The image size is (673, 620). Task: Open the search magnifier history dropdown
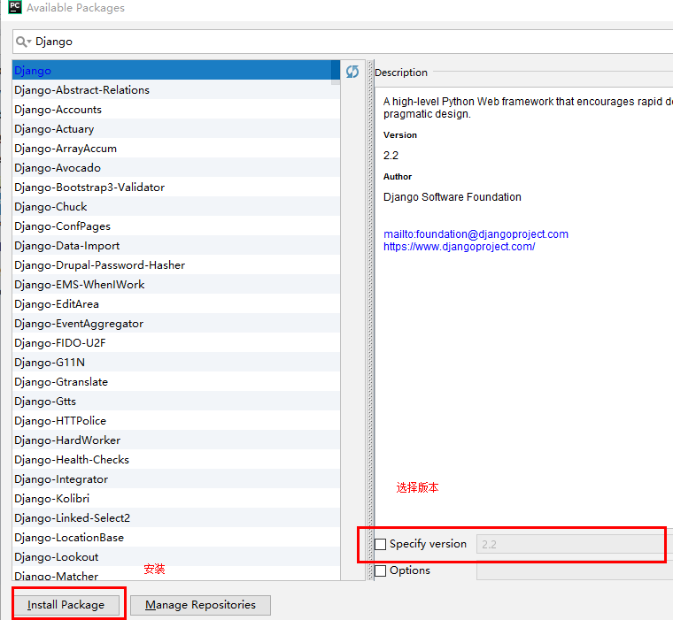tap(23, 42)
